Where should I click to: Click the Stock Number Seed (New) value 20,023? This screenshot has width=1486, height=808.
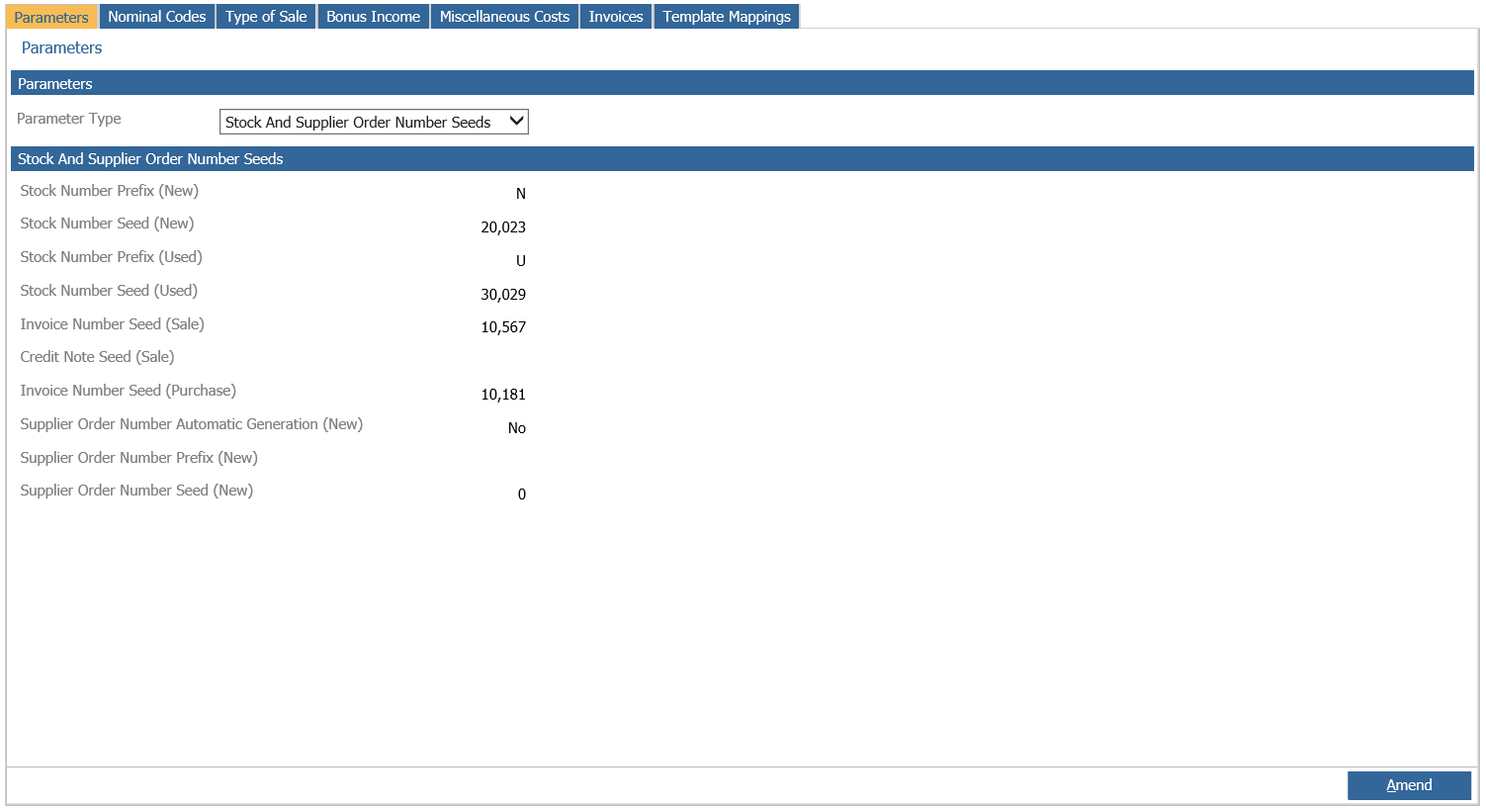[503, 227]
